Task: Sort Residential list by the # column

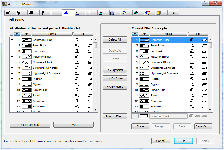Action: coord(17,34)
